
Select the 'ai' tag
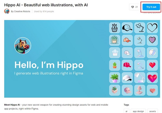[x=126, y=111]
